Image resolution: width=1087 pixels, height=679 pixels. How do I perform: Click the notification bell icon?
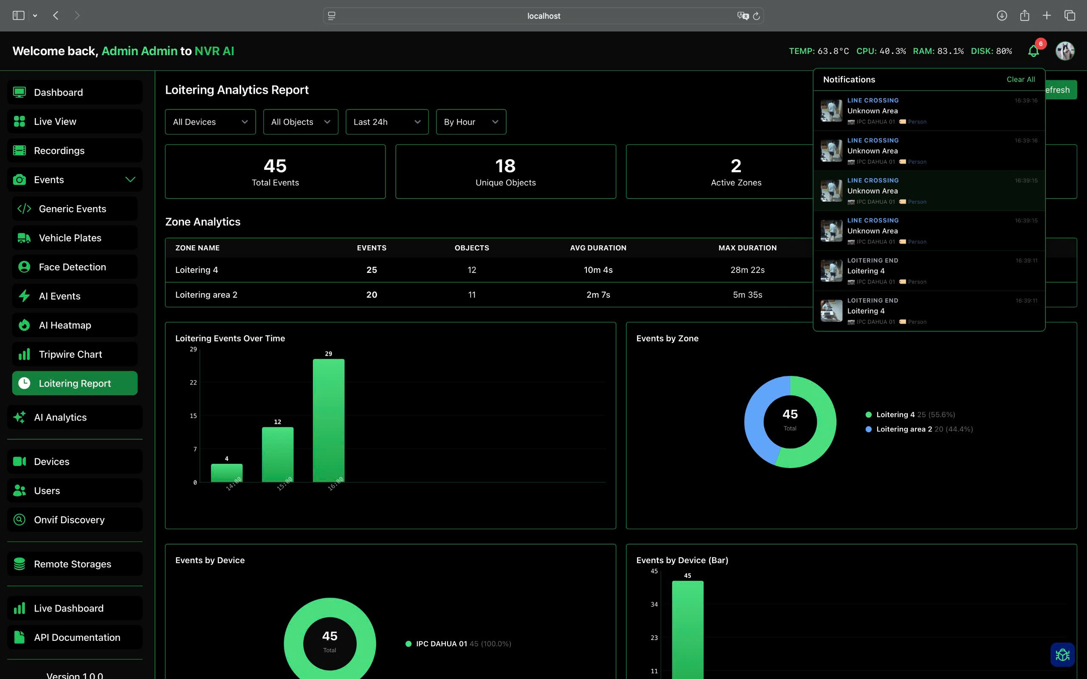(x=1033, y=51)
